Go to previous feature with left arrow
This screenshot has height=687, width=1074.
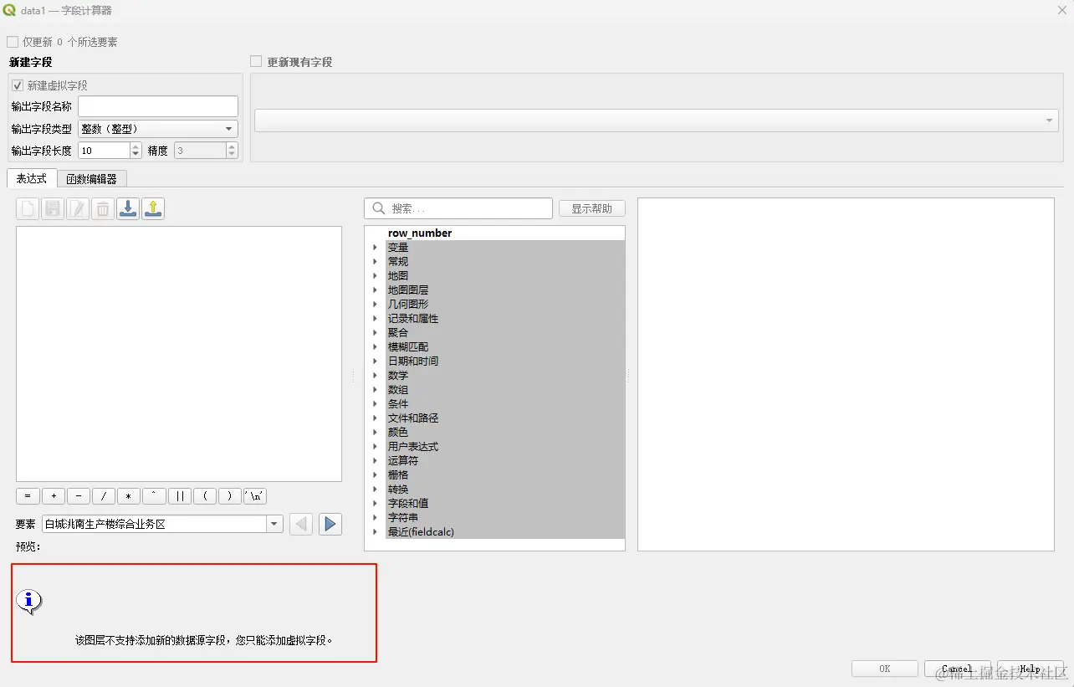301,525
